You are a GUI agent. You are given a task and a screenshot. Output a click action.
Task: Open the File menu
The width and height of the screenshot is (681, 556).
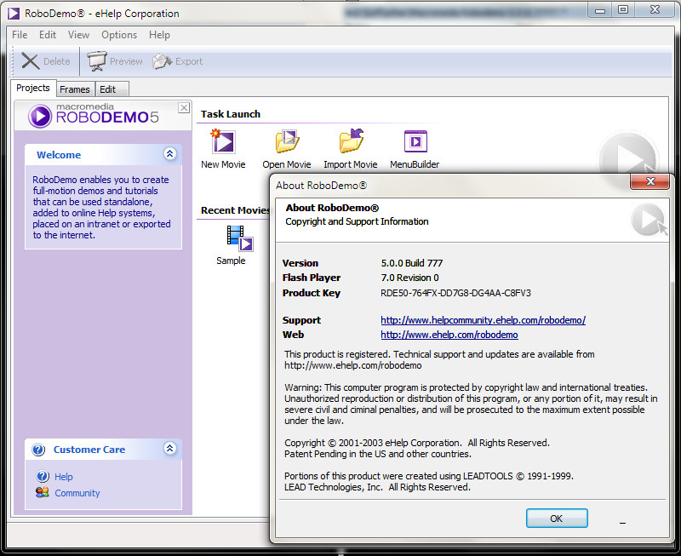tap(20, 35)
